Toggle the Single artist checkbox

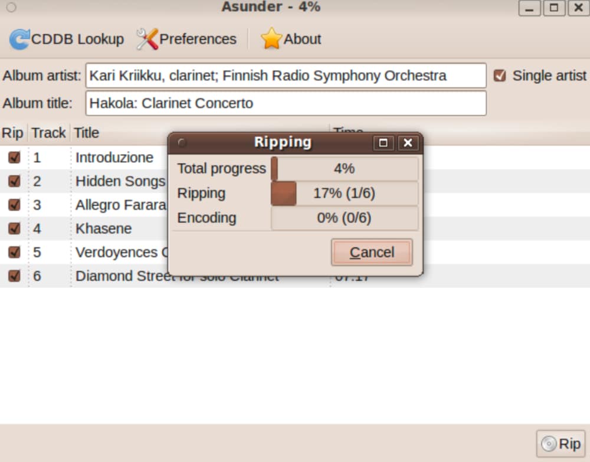[500, 76]
